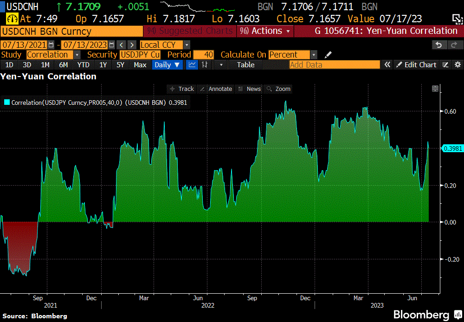Toggle the chart legend panel icon
Screen dimensions: 464x322
click(435, 89)
